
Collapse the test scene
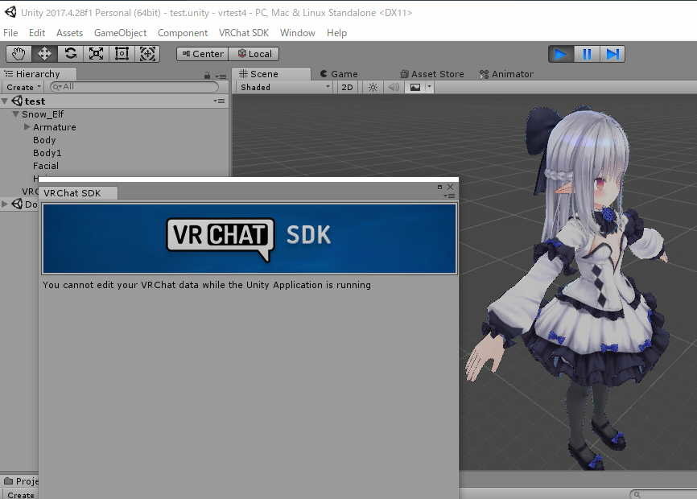pos(5,101)
